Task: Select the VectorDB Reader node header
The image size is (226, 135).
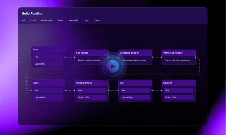Action: pyautogui.click(x=179, y=53)
